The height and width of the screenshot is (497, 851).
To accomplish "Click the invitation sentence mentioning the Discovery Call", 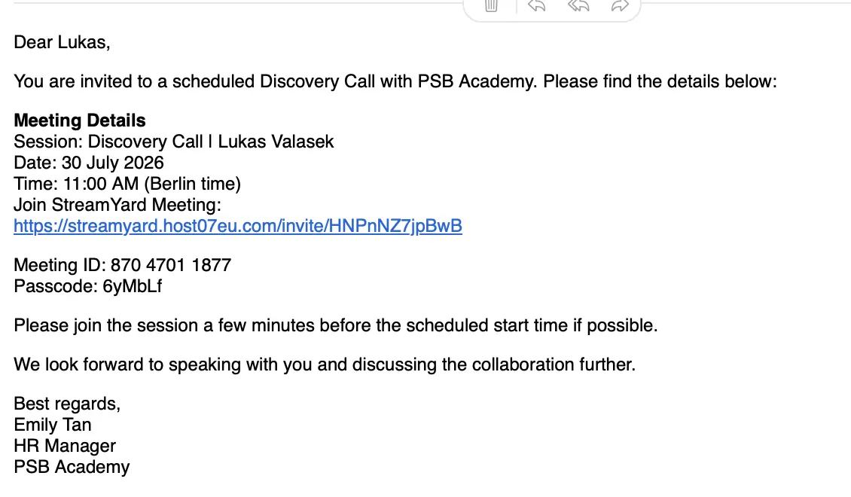I will coord(395,81).
